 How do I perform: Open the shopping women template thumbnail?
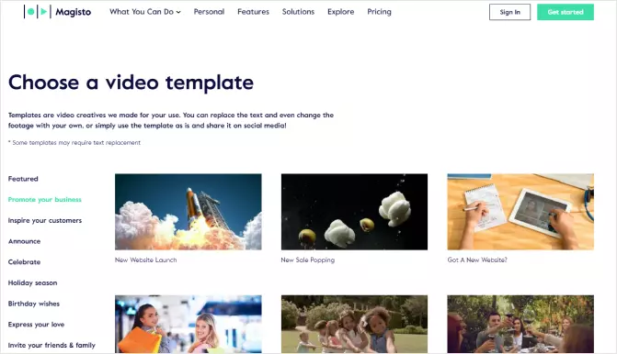[x=189, y=324]
